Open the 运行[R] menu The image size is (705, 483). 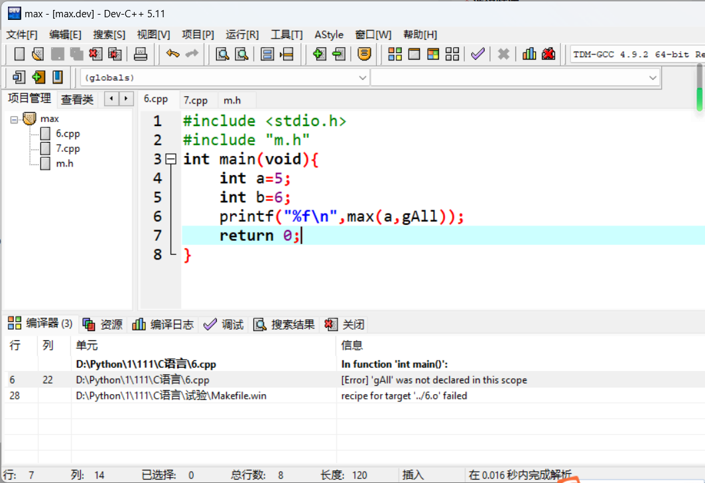tap(242, 34)
